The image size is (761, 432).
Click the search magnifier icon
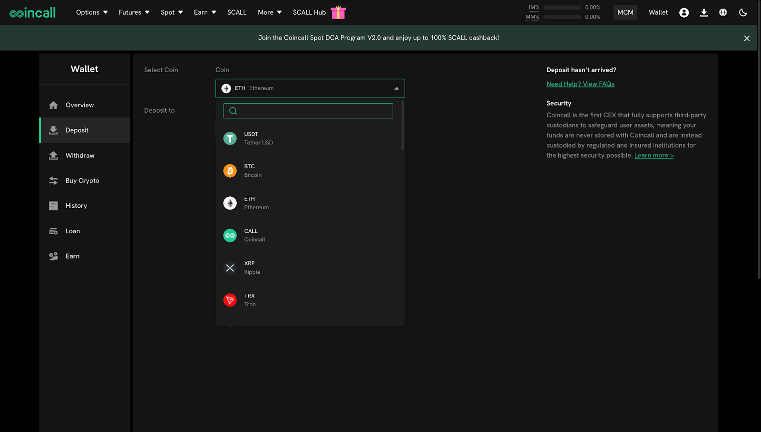(233, 111)
